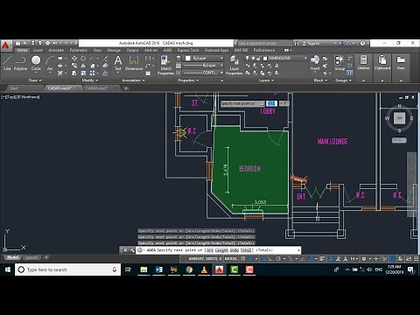Image resolution: width=420 pixels, height=315 pixels.
Task: Select the Text tool
Action: 118,63
